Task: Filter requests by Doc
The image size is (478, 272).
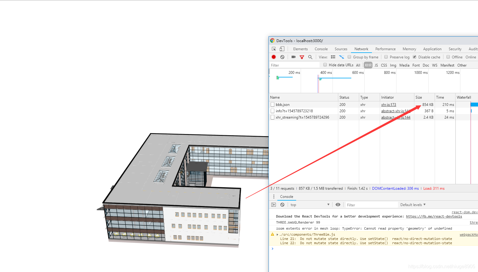Action: (x=426, y=65)
